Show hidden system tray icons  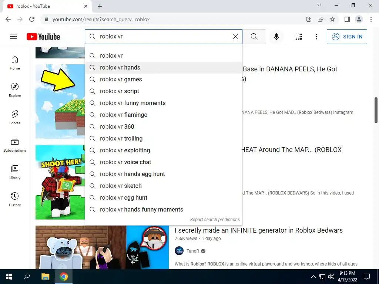tap(313, 277)
